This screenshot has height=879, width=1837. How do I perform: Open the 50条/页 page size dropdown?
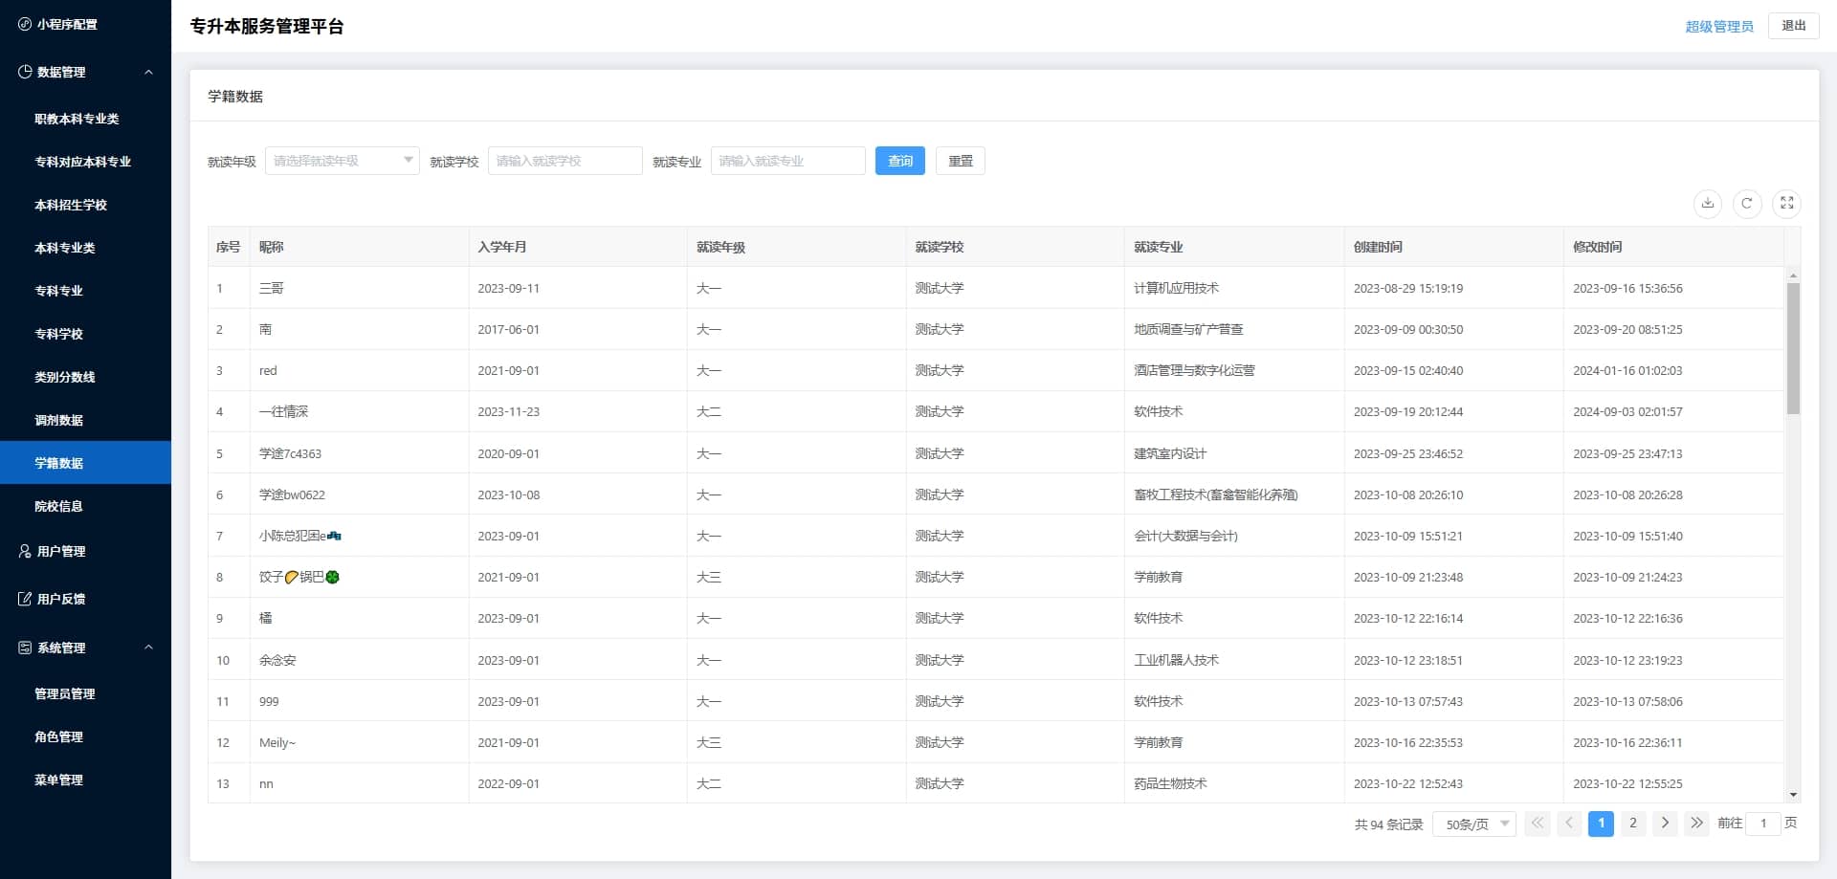(1474, 824)
